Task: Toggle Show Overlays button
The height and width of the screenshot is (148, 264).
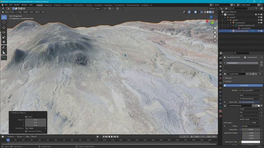Action: [x=196, y=12]
